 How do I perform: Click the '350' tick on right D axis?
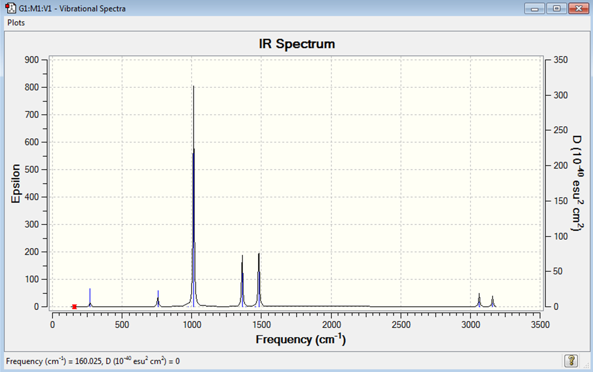click(x=561, y=60)
